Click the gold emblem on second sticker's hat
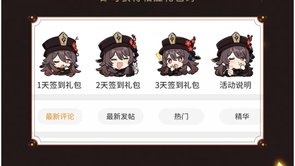Viewport: 295px width, 166px height. (119, 38)
